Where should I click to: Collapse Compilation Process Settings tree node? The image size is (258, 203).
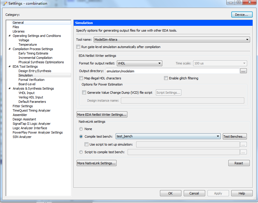pos(9,49)
